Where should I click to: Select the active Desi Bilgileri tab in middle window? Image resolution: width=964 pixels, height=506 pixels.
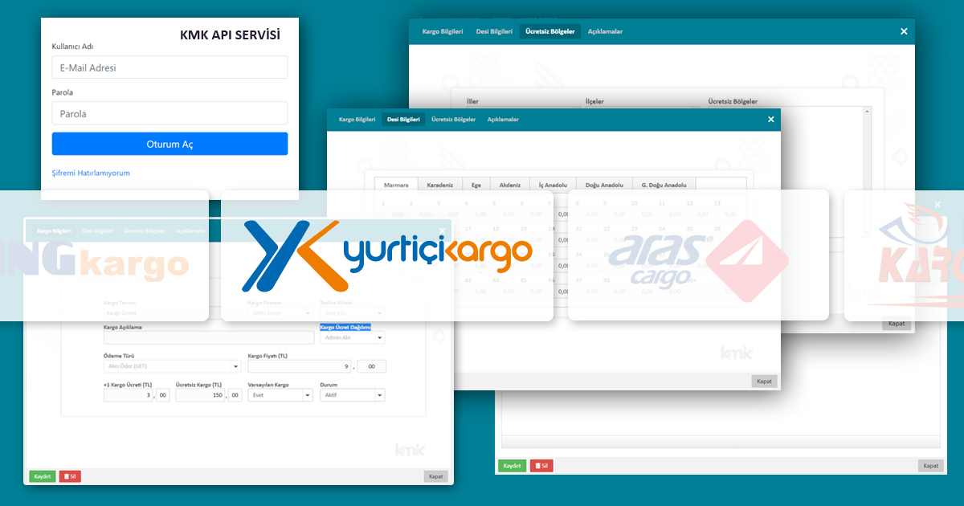403,120
